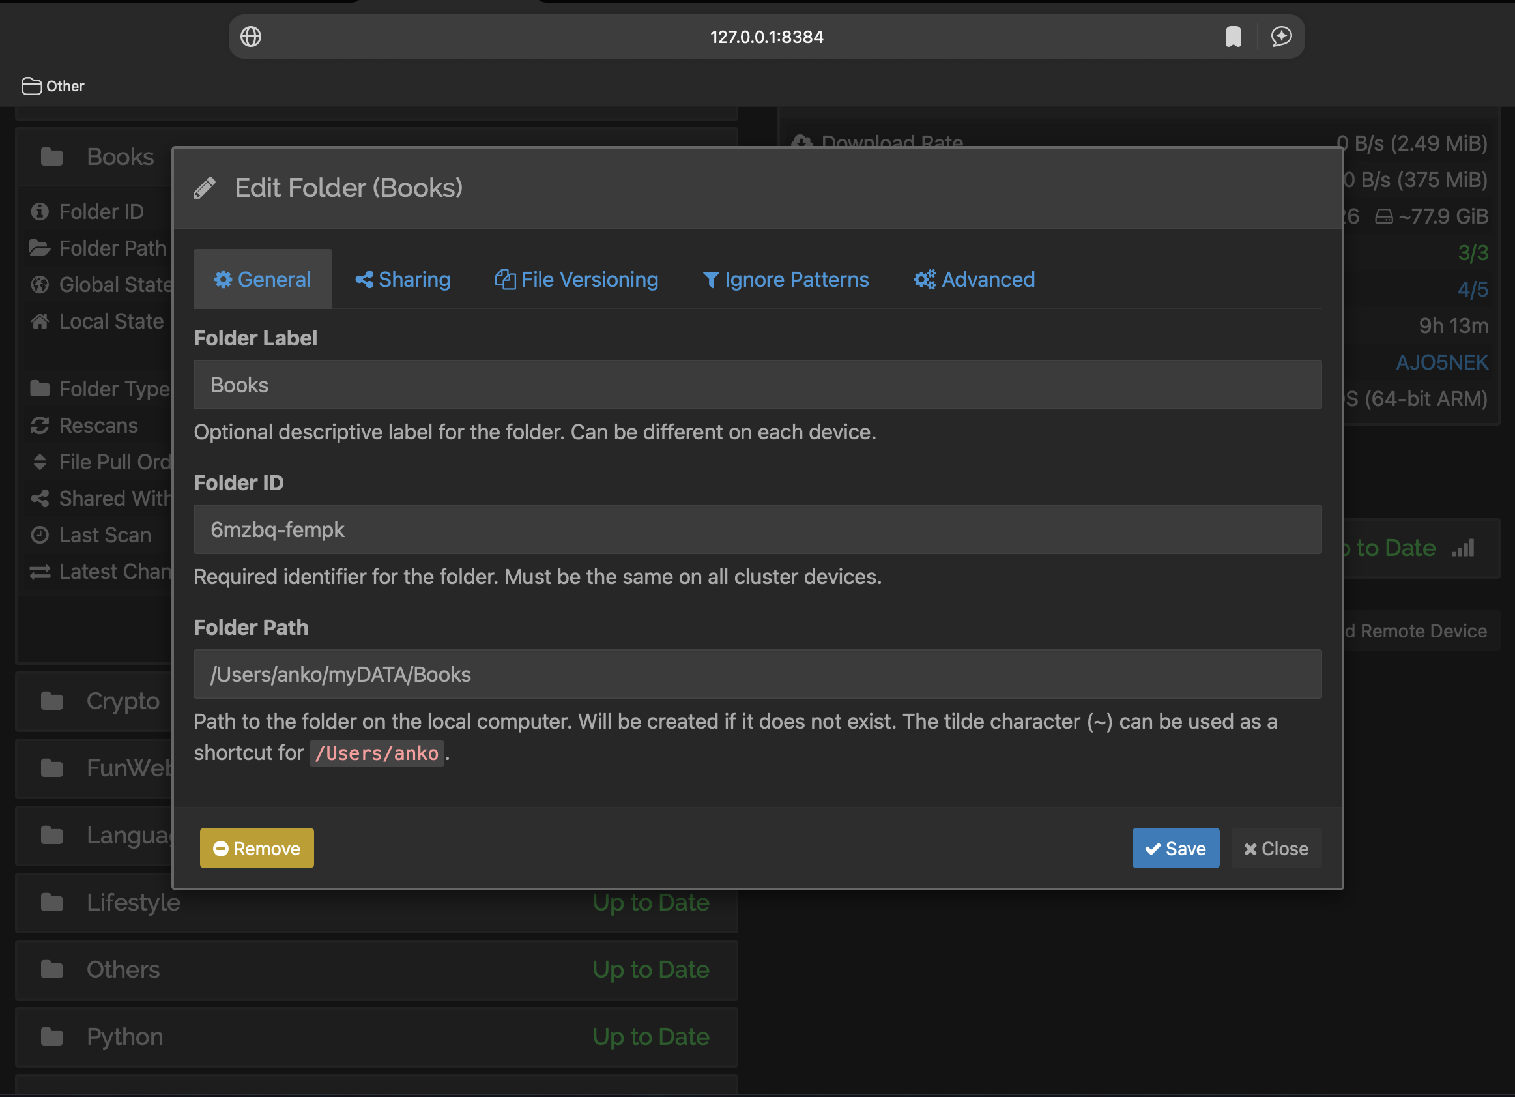
Task: Click the Folder Label input field
Action: 757,385
